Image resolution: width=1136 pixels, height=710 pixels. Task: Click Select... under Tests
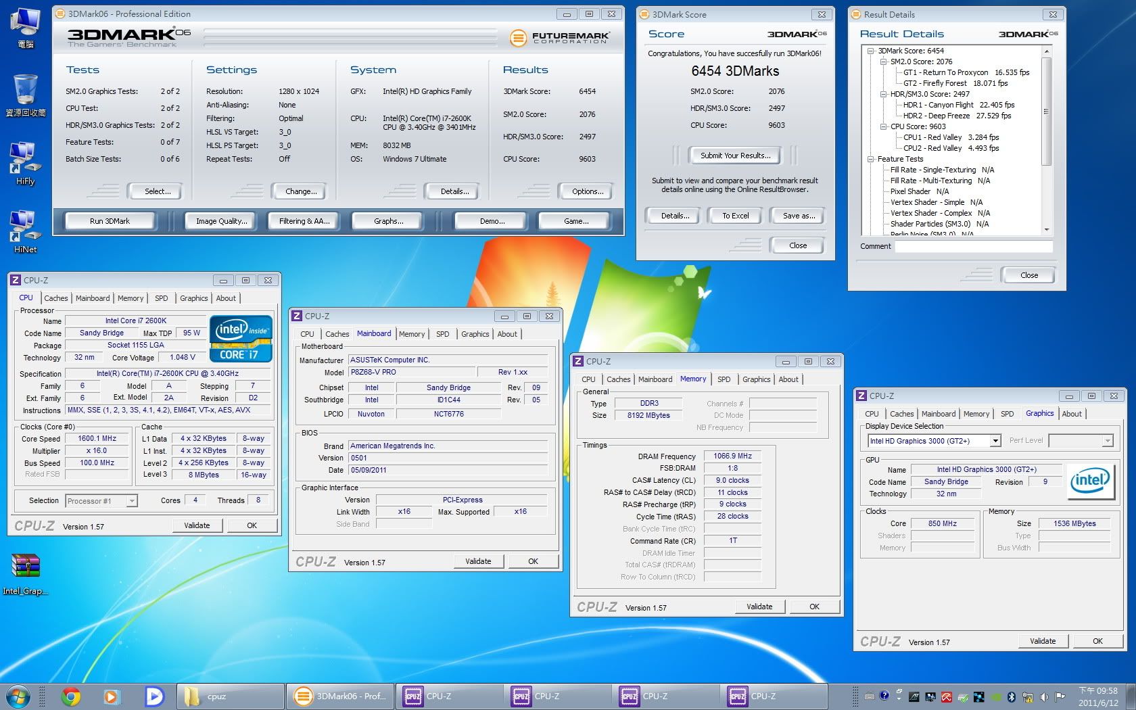click(x=157, y=191)
